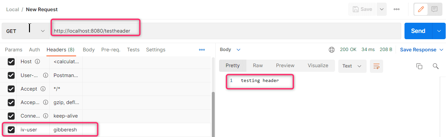Copy the response body with copy icon
Viewport: 446px width, 137px height.
pos(419,66)
